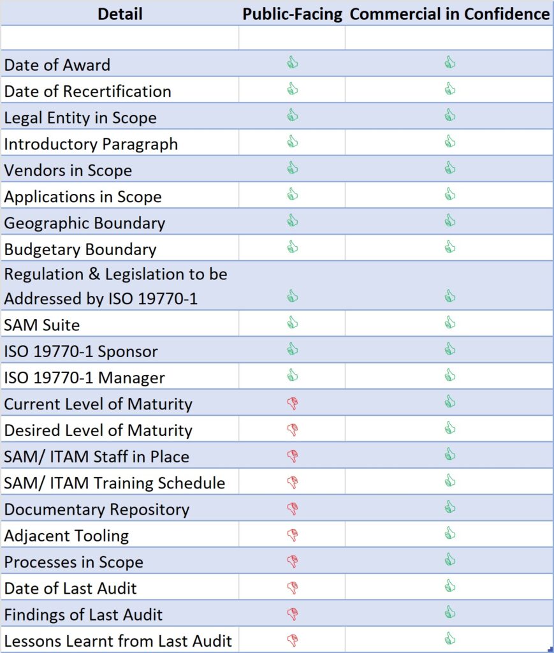Click the Public-Facing thumbs-down for Current Level of Maturity

293,403
